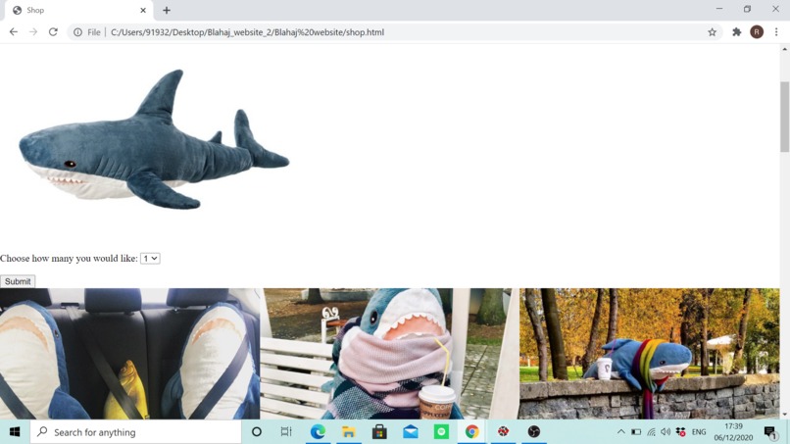Open the Windows Start menu
This screenshot has height=444, width=790.
[15, 432]
